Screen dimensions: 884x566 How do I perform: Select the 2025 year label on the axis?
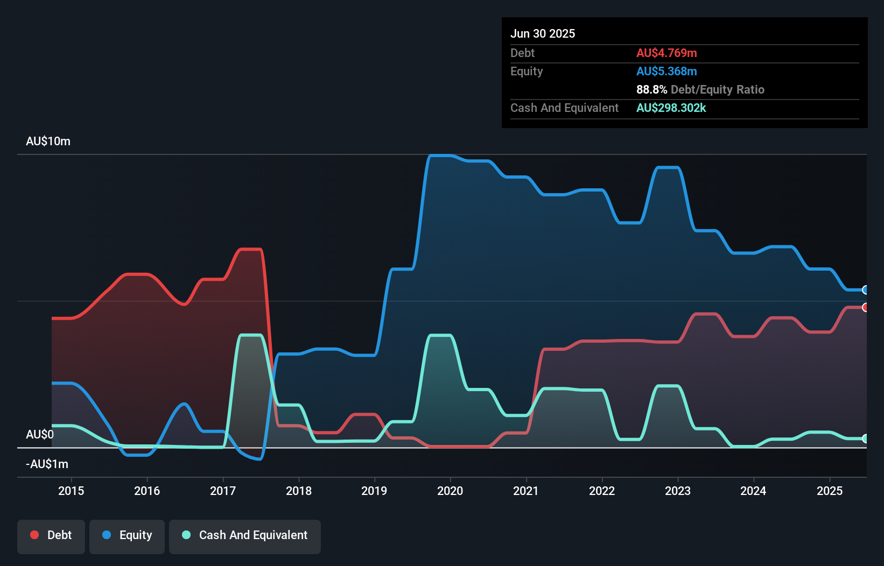[830, 491]
